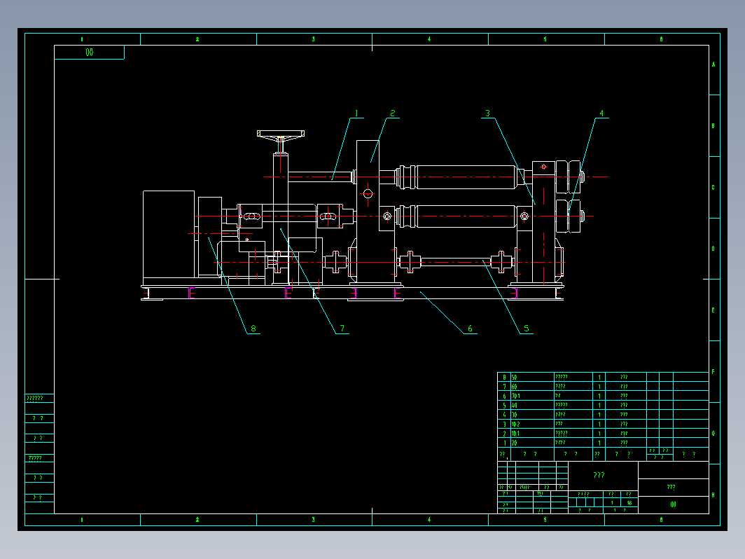Click the lower roller cylinder body
The height and width of the screenshot is (559, 745).
point(466,216)
